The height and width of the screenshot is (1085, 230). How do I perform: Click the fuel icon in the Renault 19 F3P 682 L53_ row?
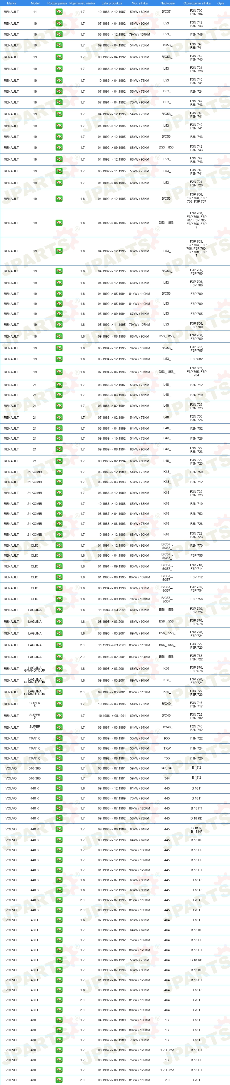point(59,359)
